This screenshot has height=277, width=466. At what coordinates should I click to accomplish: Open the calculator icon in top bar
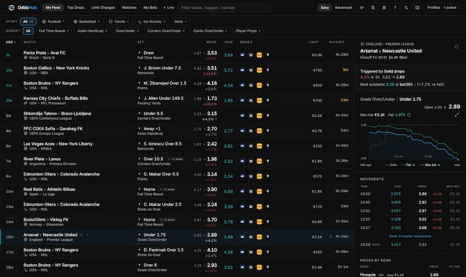point(384,8)
